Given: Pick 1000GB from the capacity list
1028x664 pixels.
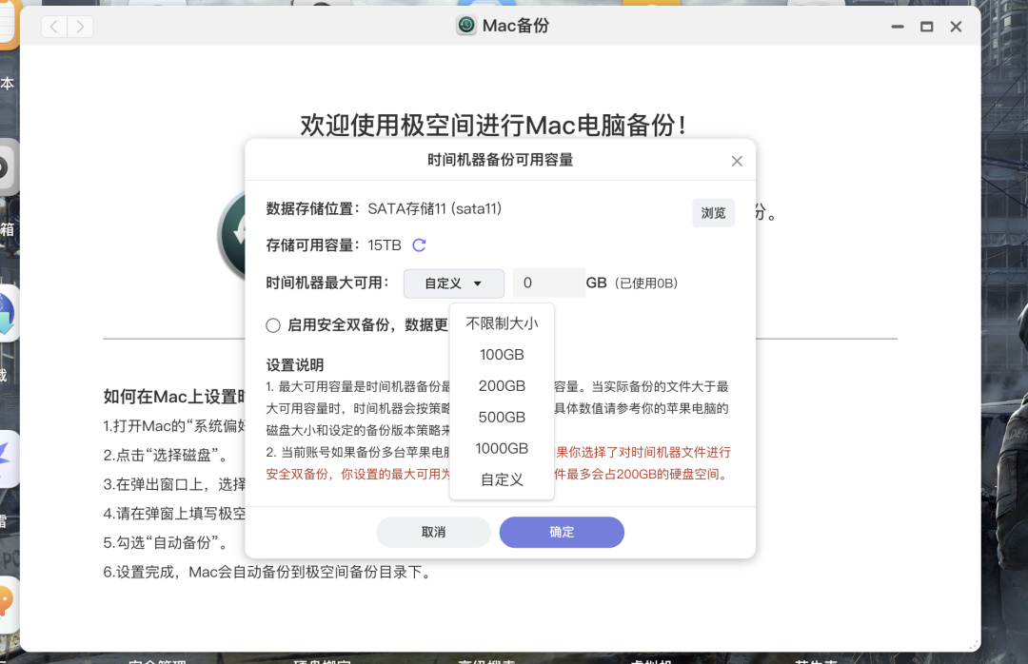Looking at the screenshot, I should click(503, 449).
